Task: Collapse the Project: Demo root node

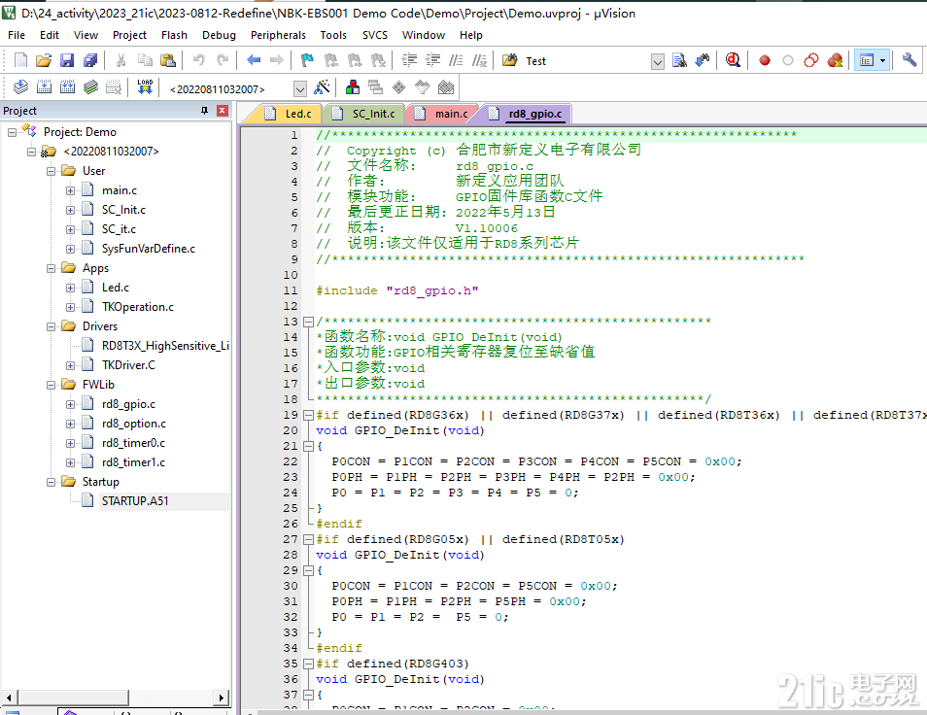Action: tap(12, 132)
